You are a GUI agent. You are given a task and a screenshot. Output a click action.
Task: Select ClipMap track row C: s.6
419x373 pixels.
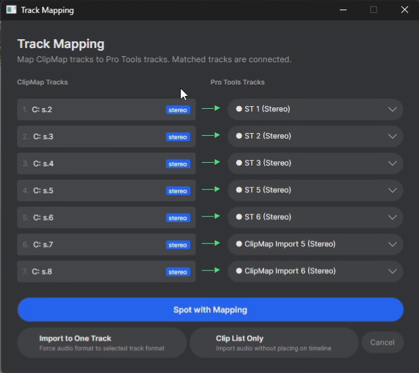coord(106,218)
